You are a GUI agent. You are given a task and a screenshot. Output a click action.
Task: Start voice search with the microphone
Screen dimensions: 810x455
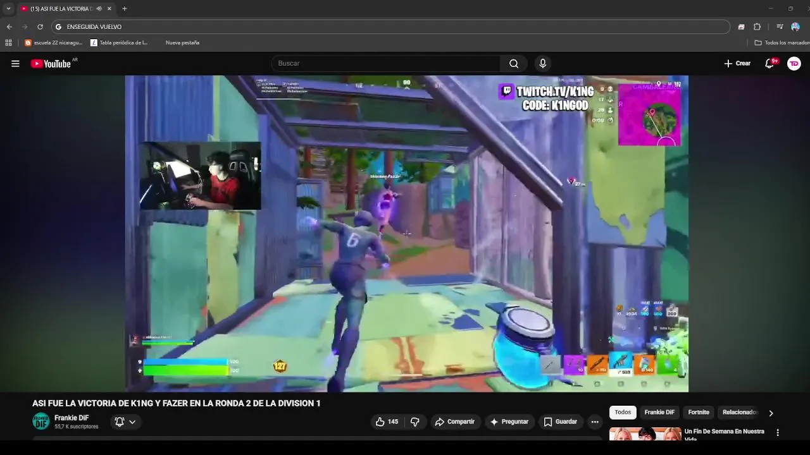pos(542,63)
